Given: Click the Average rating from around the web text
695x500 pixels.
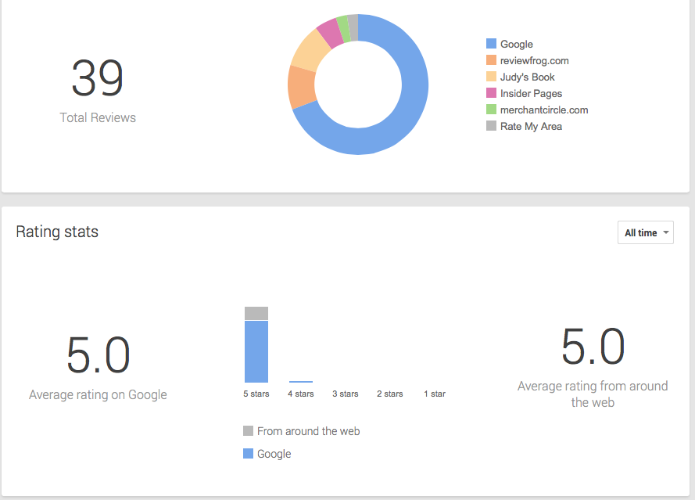Looking at the screenshot, I should 593,394.
